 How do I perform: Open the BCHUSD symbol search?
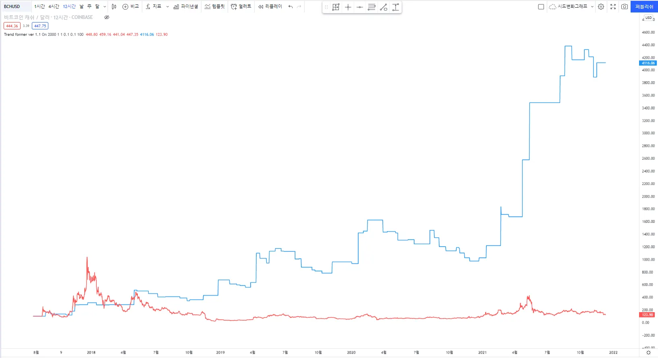[16, 6]
